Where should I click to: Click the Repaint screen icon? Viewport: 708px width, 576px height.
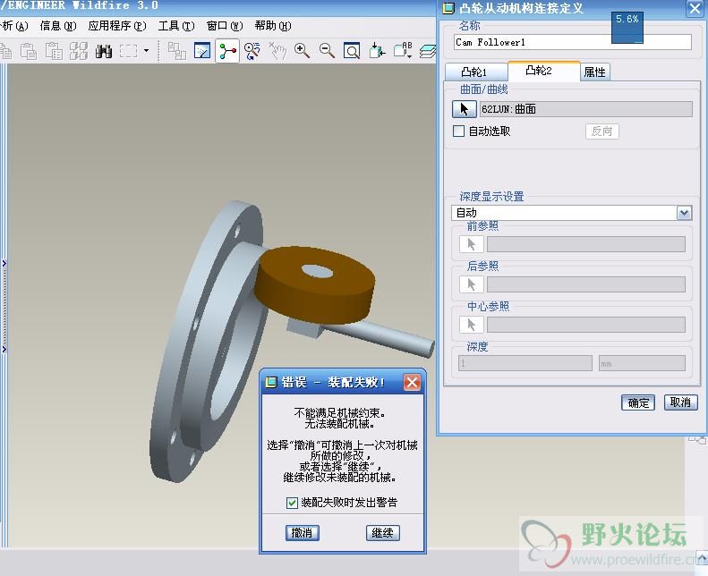pyautogui.click(x=201, y=50)
